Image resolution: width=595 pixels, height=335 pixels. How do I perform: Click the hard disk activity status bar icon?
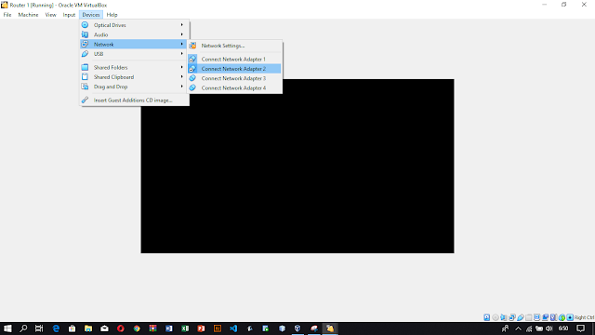(x=487, y=317)
